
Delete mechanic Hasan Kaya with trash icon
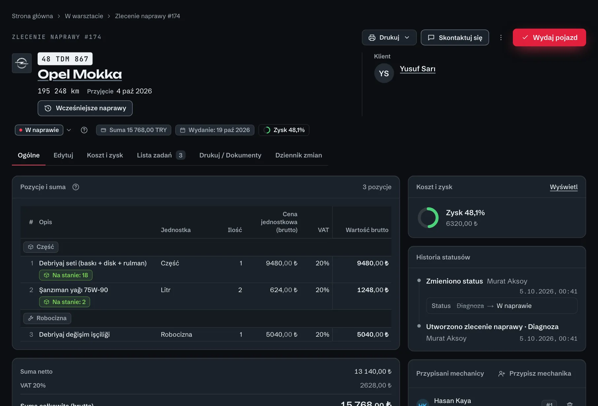[x=570, y=404]
